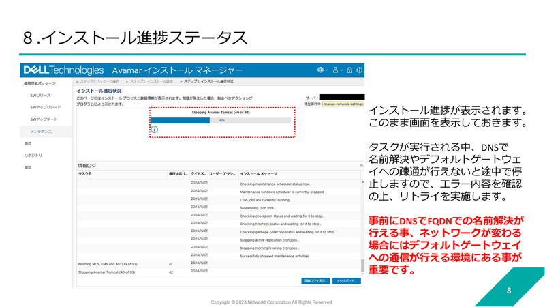Open the globe language menu in header
Screen dimensions: 545x307
pos(322,70)
